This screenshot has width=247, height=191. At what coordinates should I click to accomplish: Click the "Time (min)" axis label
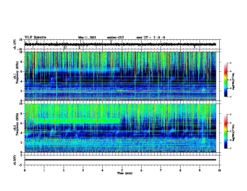(125, 173)
